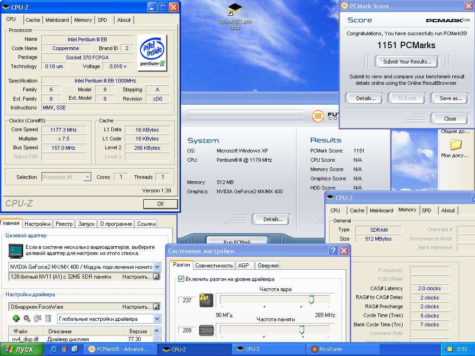
Task: Click the core clock warning chip icon
Action: (206, 300)
